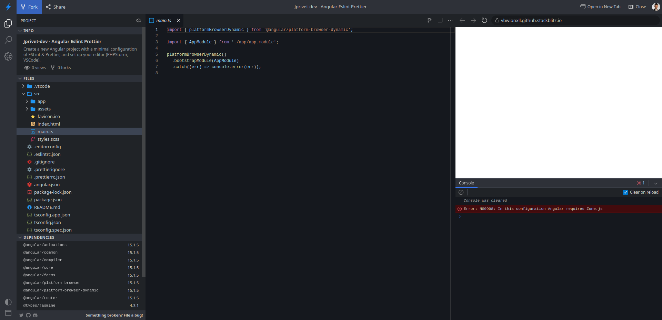Click Open in New Tab
662x320 pixels.
[600, 7]
